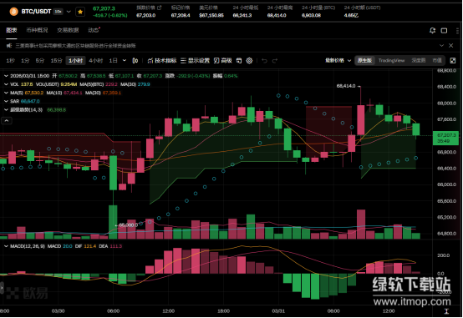Redo the chart action
463x318 pixels.
pyautogui.click(x=275, y=60)
